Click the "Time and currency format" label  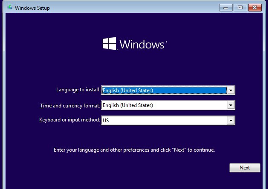point(70,106)
